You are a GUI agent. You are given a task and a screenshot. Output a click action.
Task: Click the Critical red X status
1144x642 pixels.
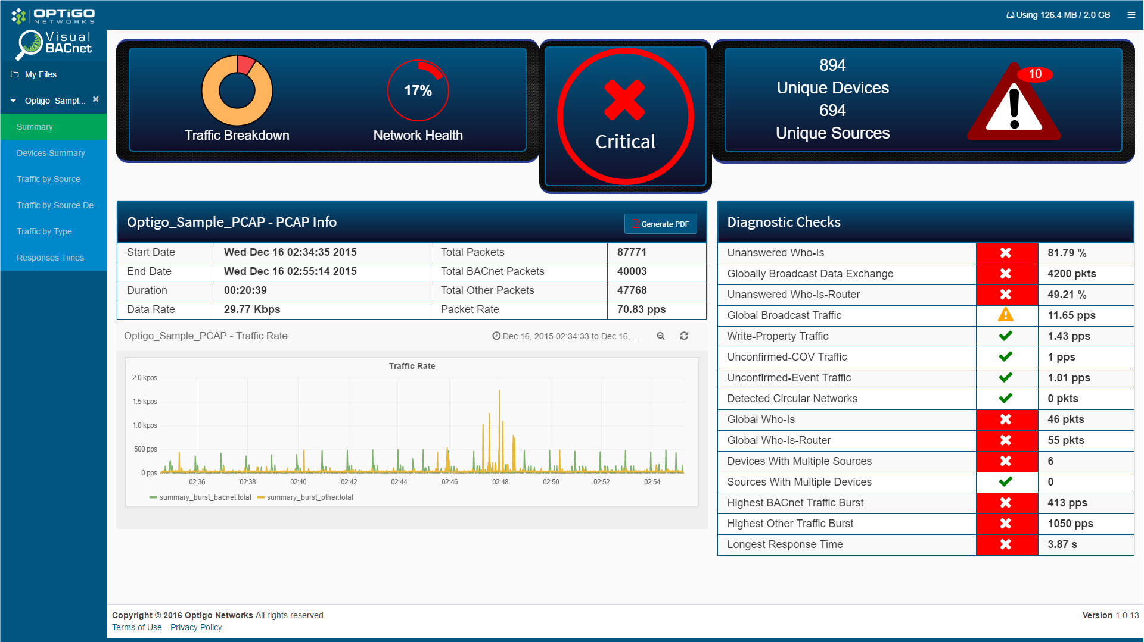tap(624, 100)
